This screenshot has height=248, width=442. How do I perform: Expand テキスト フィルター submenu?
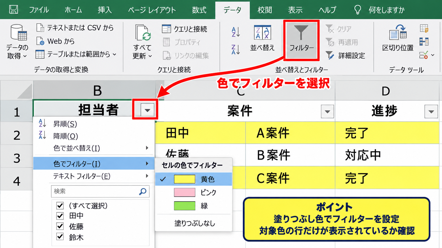pos(147,176)
